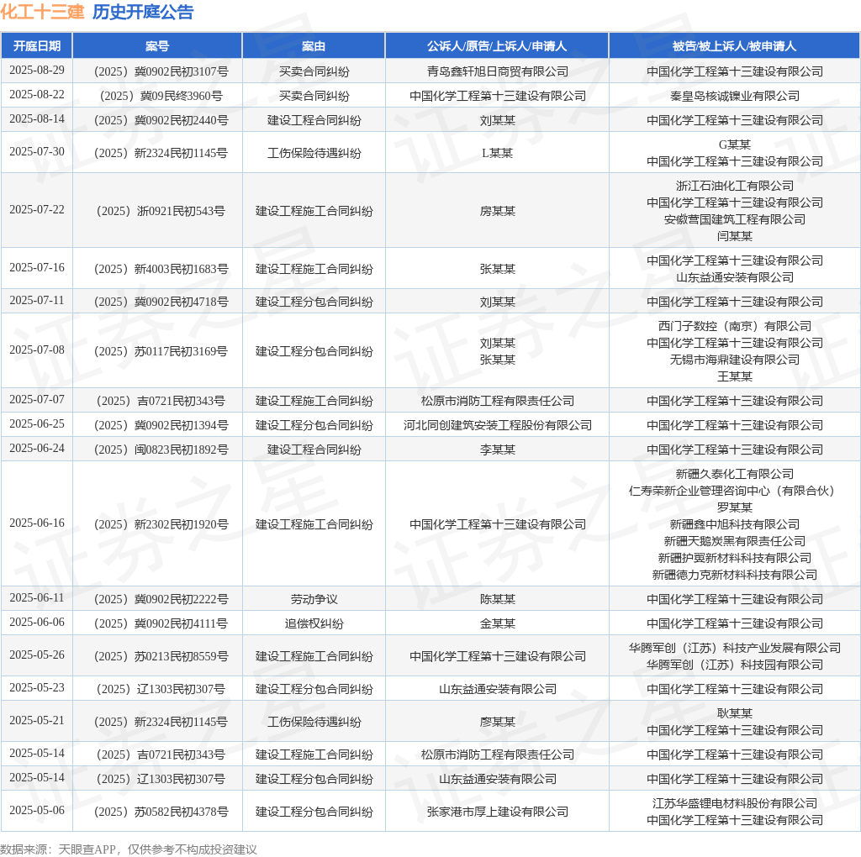Click case number 苏0213民初8559号

[161, 656]
